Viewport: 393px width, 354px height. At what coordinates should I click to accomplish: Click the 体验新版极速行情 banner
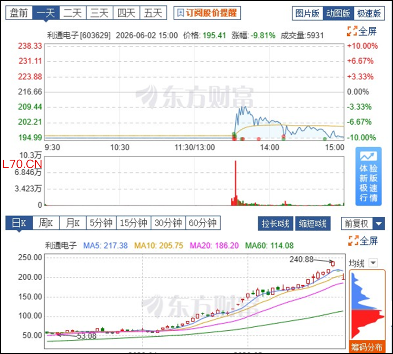(x=368, y=177)
